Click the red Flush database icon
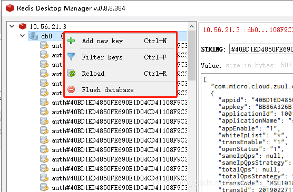This screenshot has width=293, height=192. (71, 89)
